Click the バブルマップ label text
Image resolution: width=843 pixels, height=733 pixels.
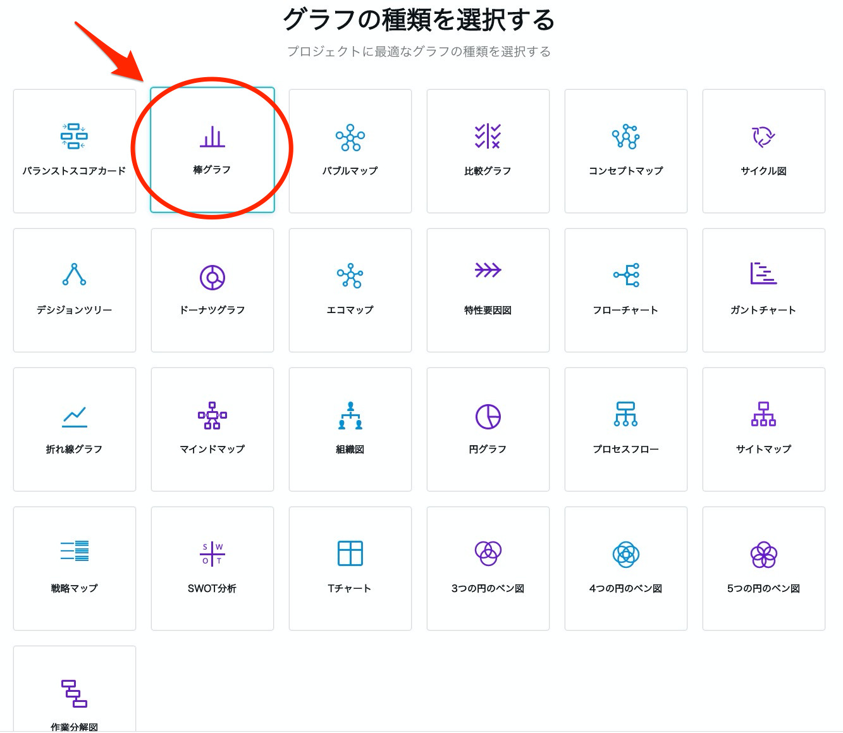(x=350, y=171)
